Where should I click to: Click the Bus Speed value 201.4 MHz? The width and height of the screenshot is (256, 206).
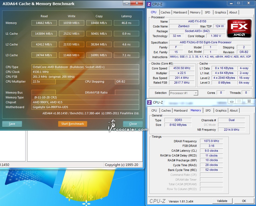point(182,78)
